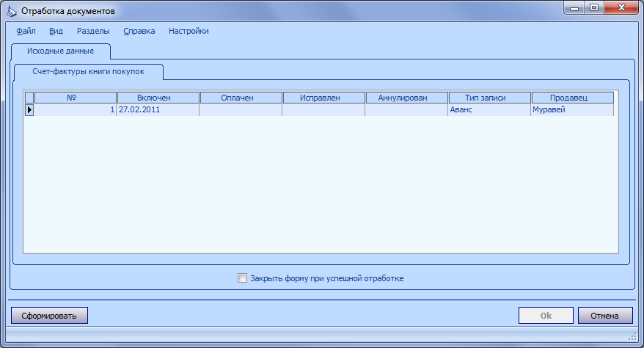Select the Счет-фактуры книги покупок tab
This screenshot has width=644, height=348.
pyautogui.click(x=88, y=71)
